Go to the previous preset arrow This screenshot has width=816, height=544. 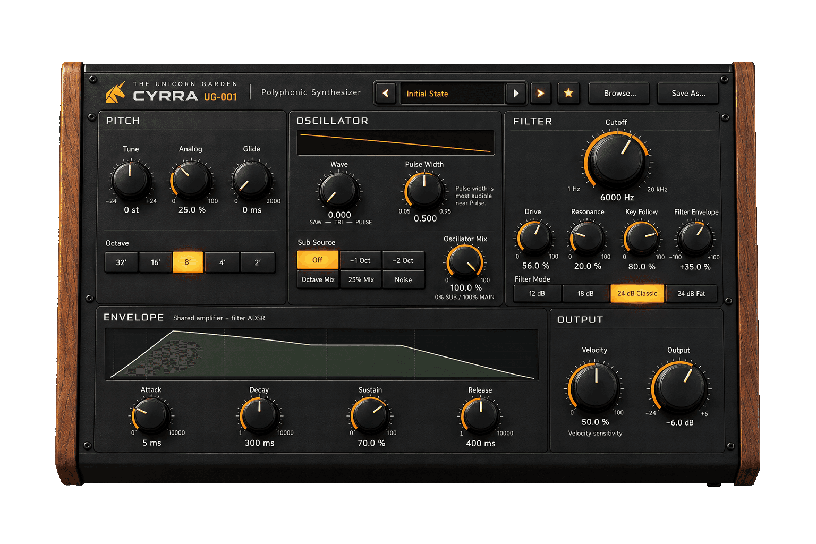tap(386, 93)
